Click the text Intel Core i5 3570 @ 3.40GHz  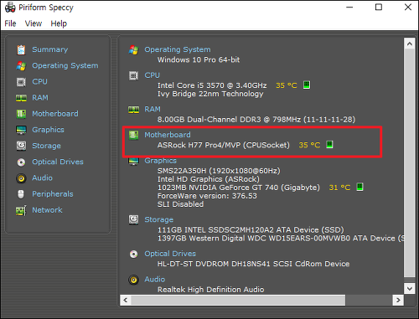212,85
